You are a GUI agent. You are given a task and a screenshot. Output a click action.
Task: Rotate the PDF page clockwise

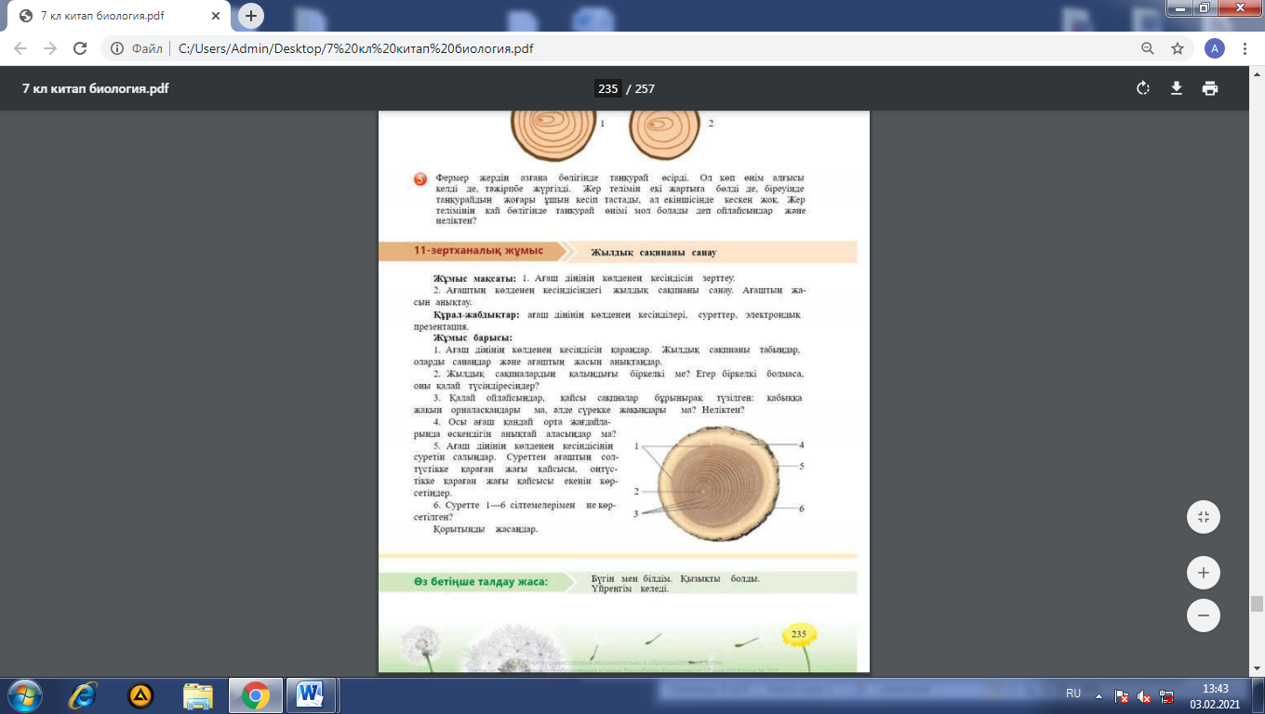coord(1143,88)
